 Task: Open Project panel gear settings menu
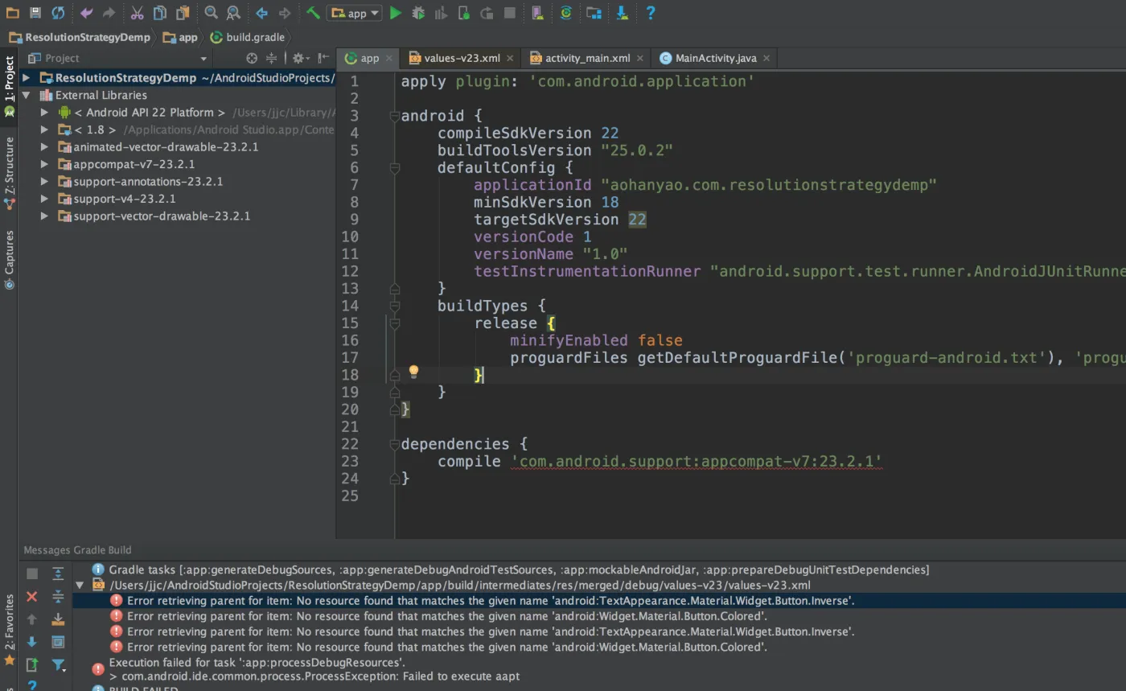[x=300, y=58]
